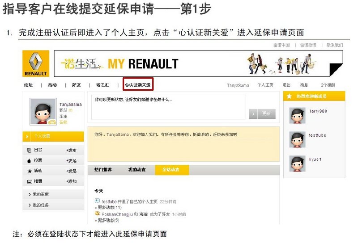Screen dimensions: 358x243
Task: Click +发起 next to 投票
Action: (x=71, y=161)
